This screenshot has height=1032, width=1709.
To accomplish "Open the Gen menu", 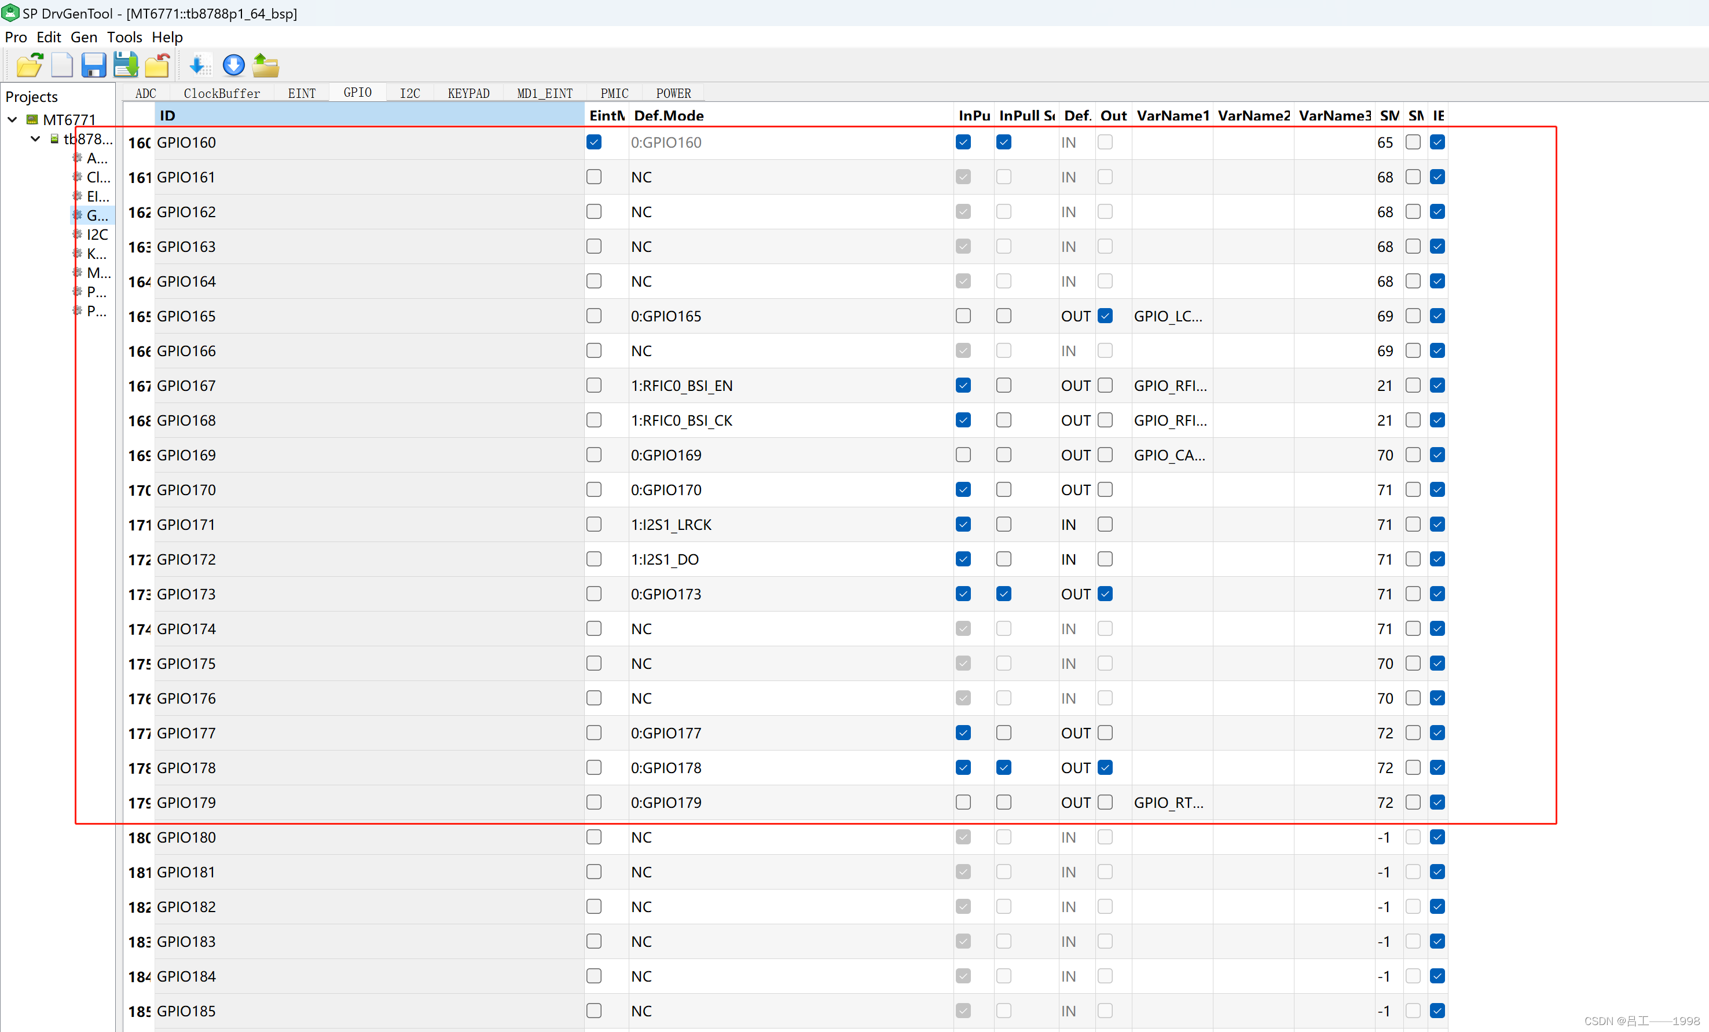I will tap(84, 37).
